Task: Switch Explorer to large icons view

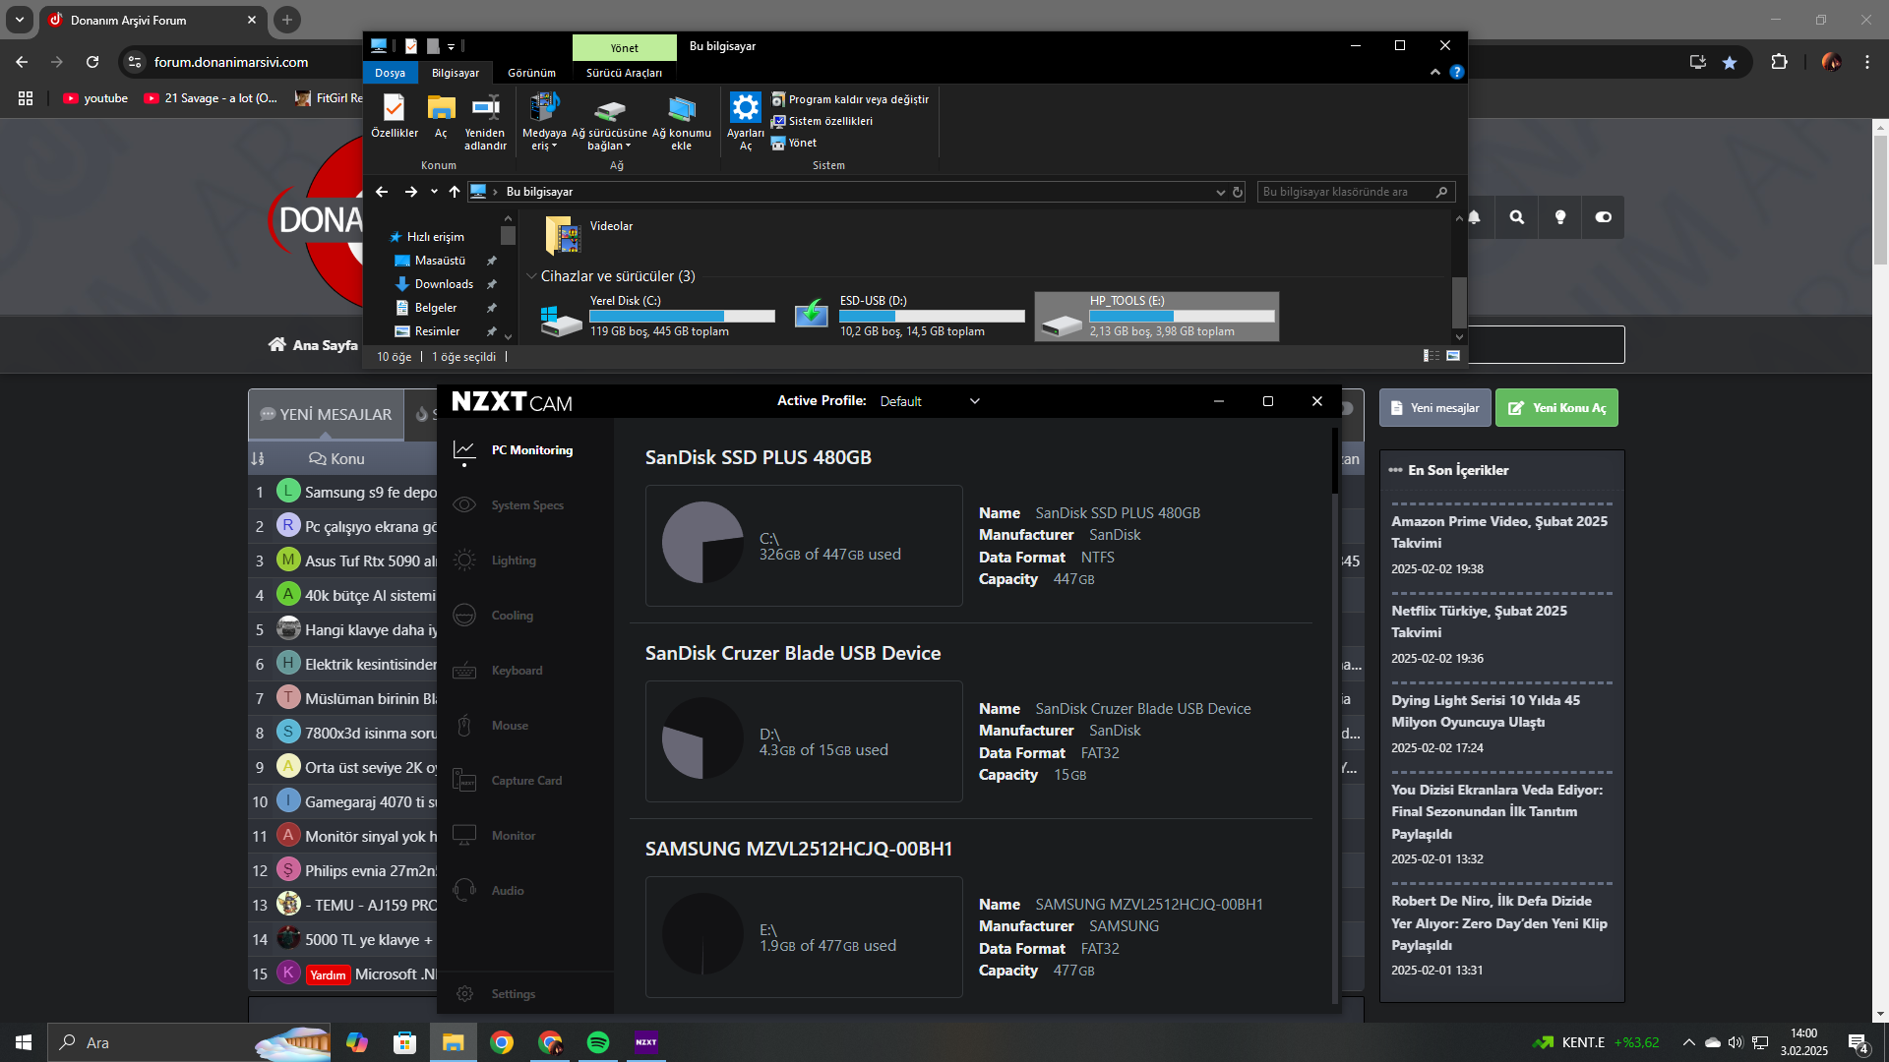Action: click(x=1453, y=356)
